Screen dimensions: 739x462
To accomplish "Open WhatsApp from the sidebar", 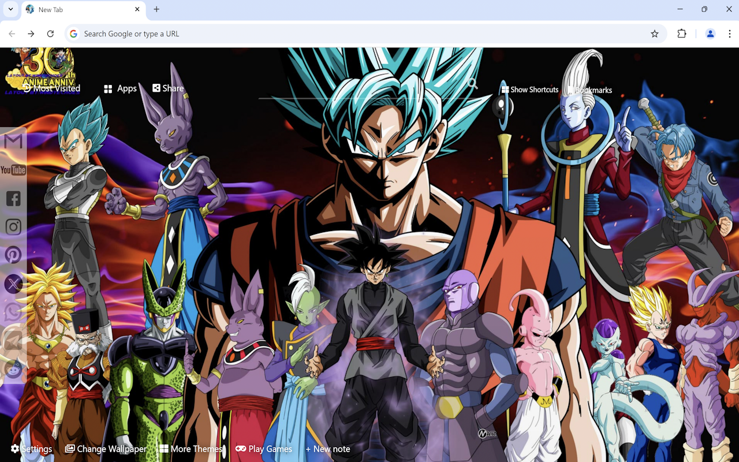I will coord(13,312).
